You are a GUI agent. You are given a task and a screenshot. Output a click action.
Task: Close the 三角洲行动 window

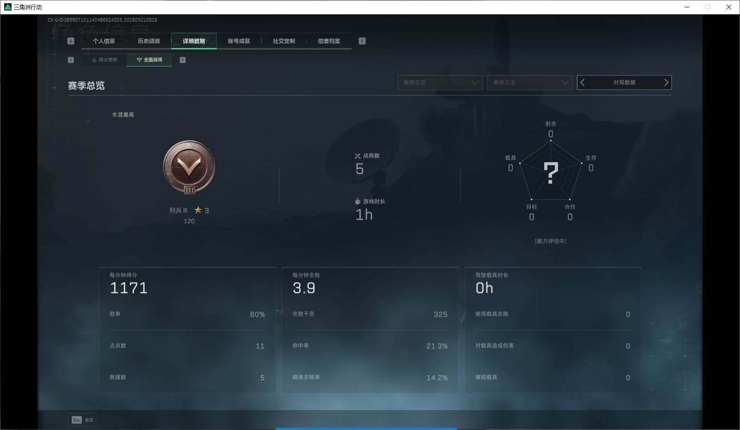tap(729, 7)
